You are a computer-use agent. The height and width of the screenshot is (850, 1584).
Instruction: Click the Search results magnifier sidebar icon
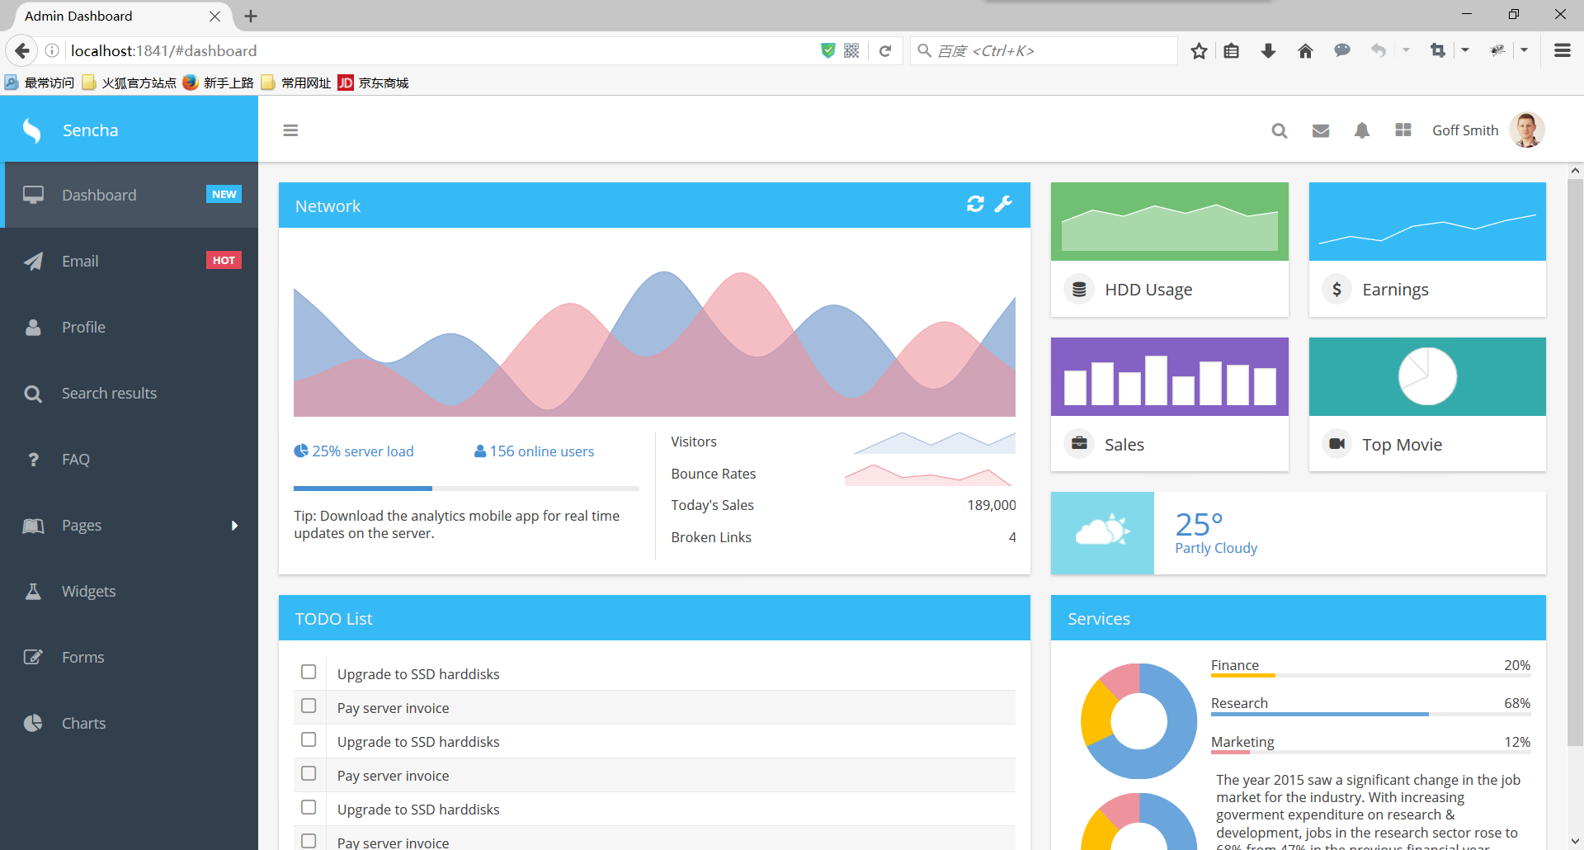coord(33,394)
